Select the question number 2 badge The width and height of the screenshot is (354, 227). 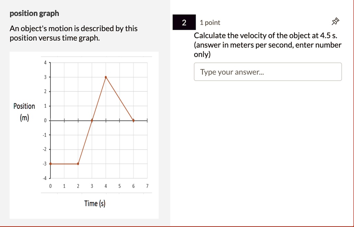point(184,22)
